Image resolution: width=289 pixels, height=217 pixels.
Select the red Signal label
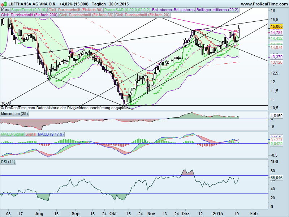coord(31,134)
